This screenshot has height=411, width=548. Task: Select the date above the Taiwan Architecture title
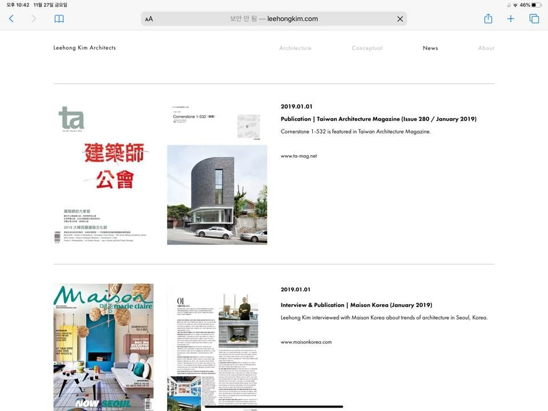296,106
